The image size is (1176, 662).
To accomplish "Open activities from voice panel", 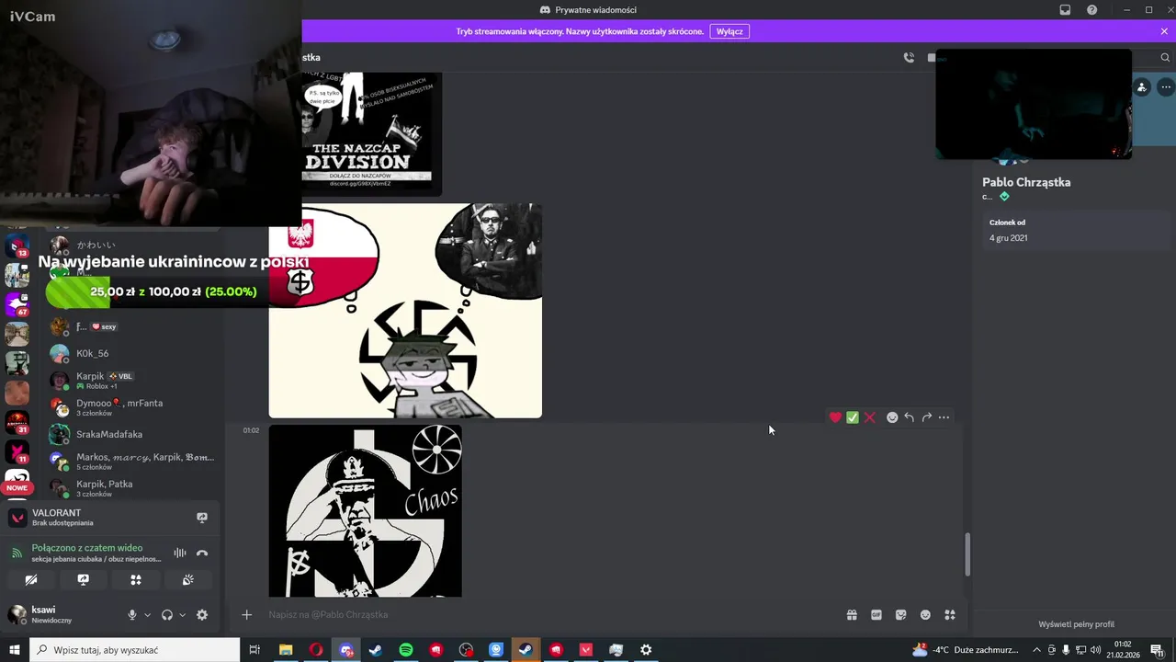I will 136,580.
